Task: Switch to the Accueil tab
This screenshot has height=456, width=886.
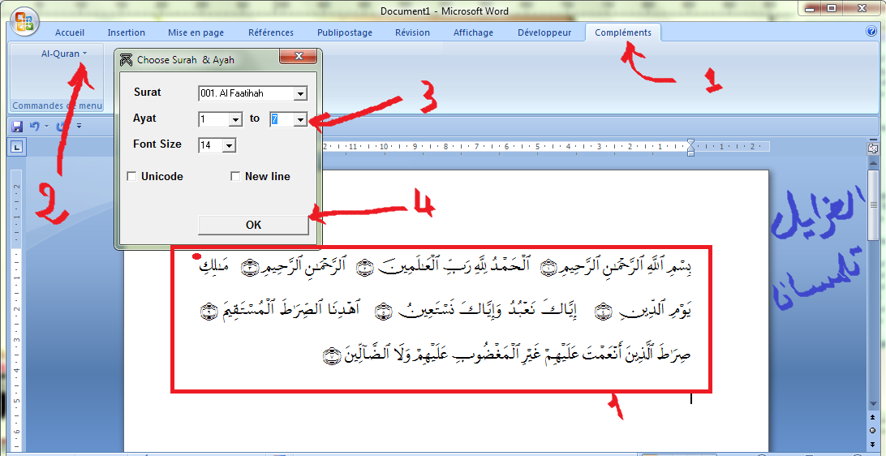Action: (x=70, y=32)
